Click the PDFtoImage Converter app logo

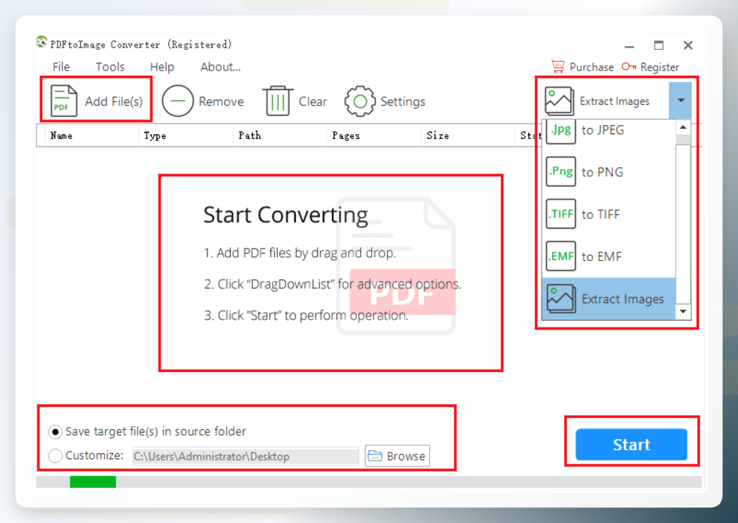[42, 42]
